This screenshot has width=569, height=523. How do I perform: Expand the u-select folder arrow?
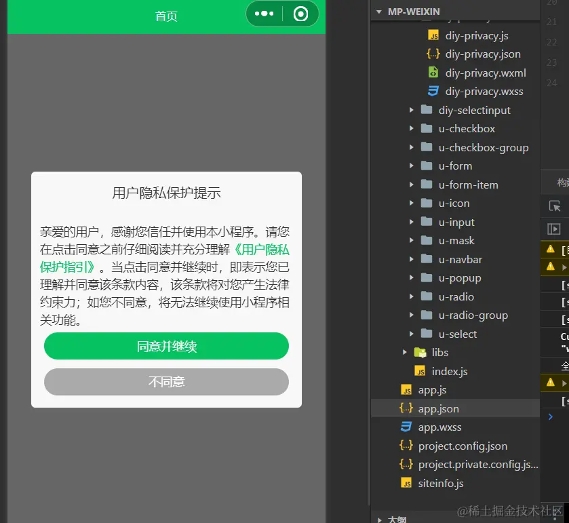[x=411, y=334]
